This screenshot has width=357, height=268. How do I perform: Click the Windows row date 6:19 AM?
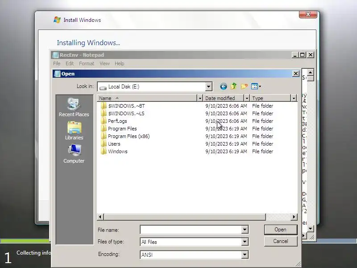(x=226, y=151)
